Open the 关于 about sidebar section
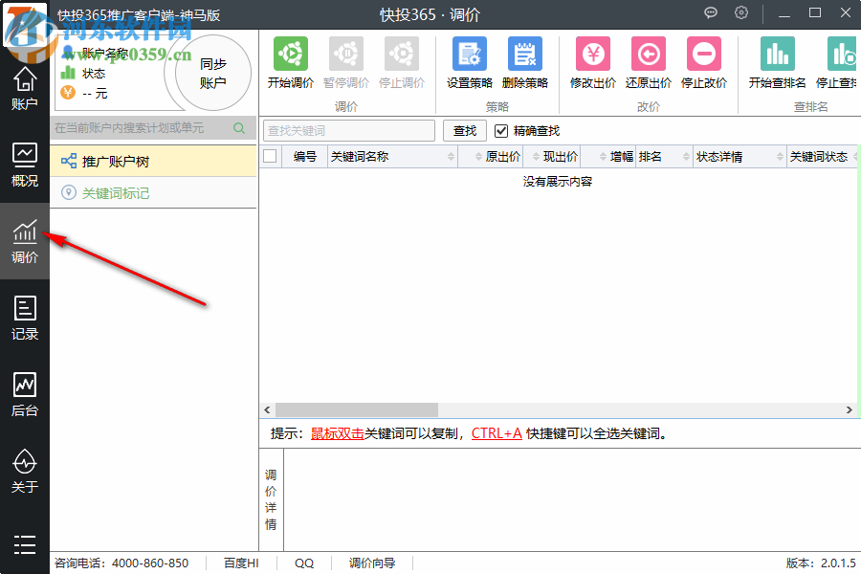This screenshot has height=574, width=861. tap(25, 470)
